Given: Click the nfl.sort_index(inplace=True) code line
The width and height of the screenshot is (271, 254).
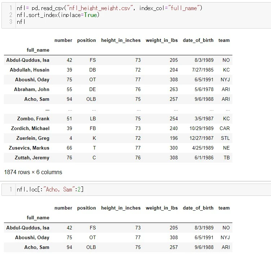Looking at the screenshot, I should [x=58, y=15].
